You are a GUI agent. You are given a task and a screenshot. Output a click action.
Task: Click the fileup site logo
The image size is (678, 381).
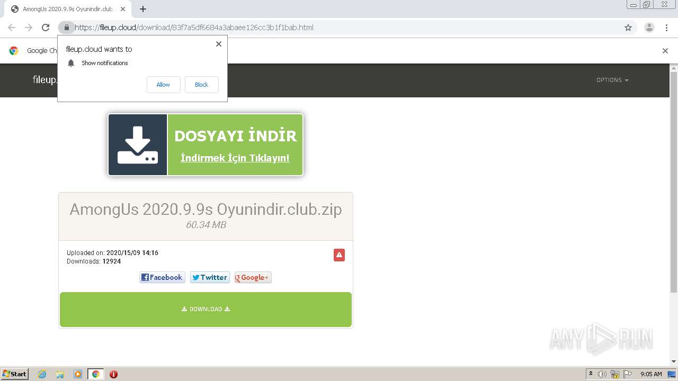click(44, 80)
